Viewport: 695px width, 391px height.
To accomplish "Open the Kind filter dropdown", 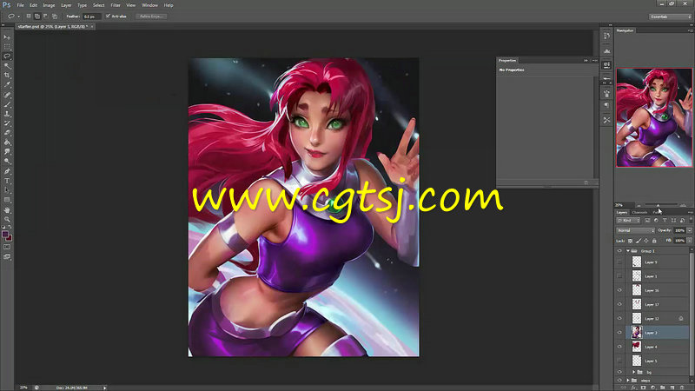I will pyautogui.click(x=628, y=221).
